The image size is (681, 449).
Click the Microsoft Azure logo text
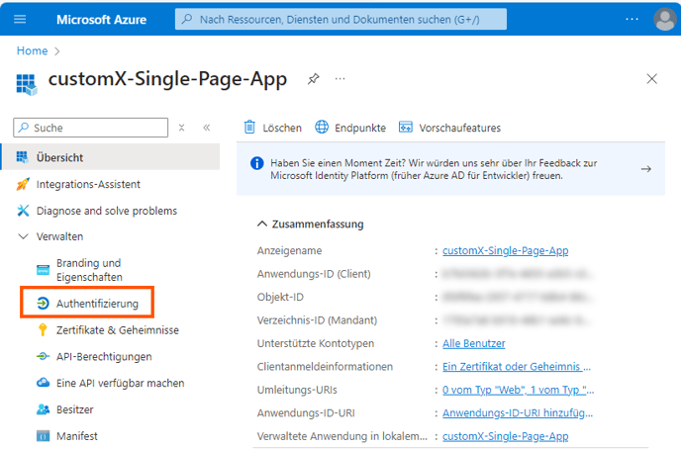point(101,20)
